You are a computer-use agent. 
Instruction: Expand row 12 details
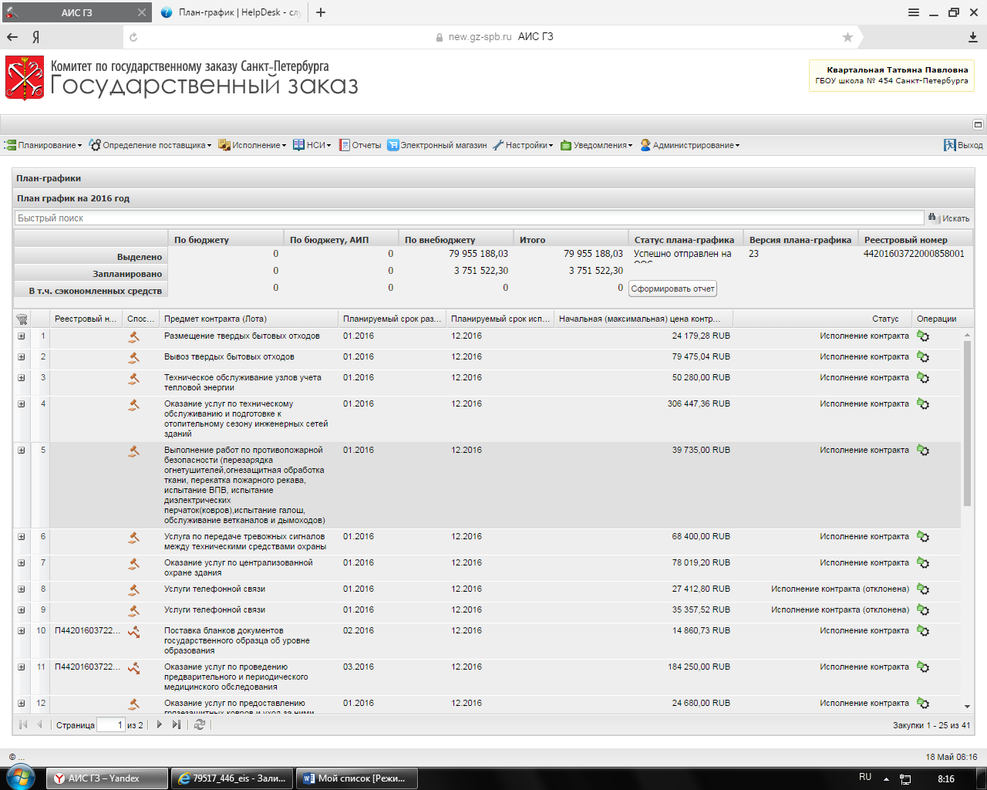click(x=22, y=704)
